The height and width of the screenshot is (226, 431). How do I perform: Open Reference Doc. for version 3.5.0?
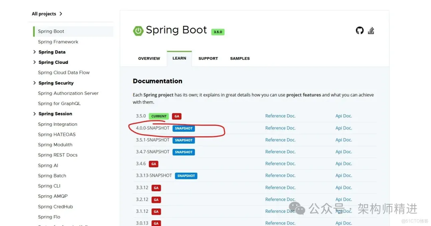click(x=281, y=116)
